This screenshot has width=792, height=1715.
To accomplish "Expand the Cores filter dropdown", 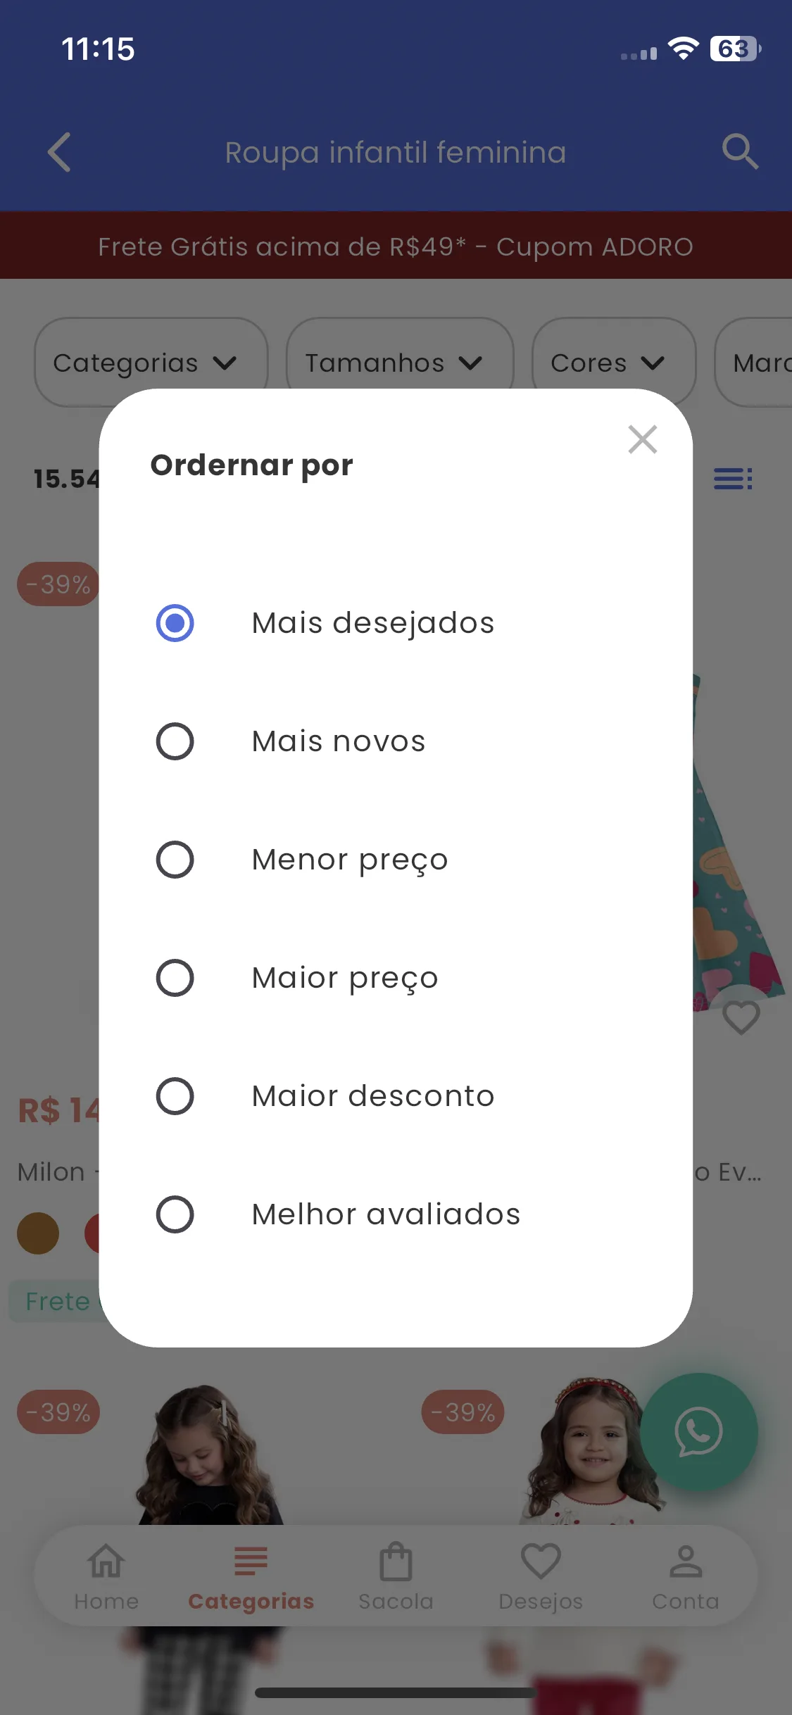I will click(613, 363).
